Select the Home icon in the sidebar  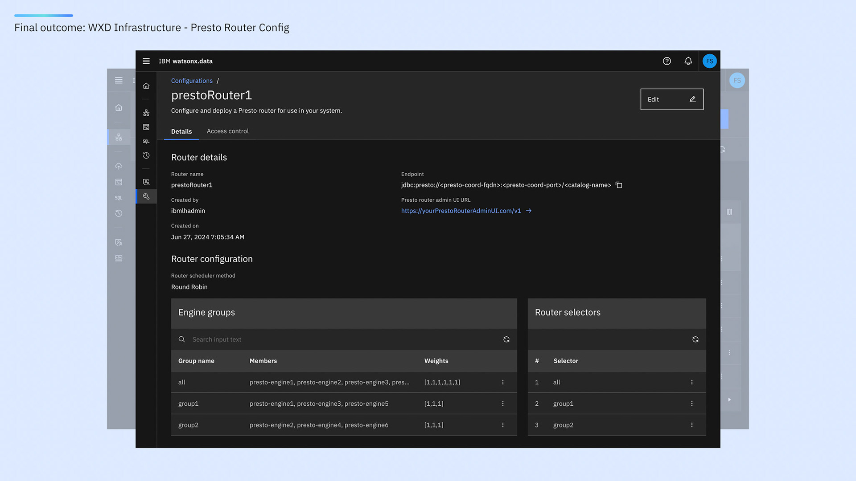pyautogui.click(x=146, y=86)
